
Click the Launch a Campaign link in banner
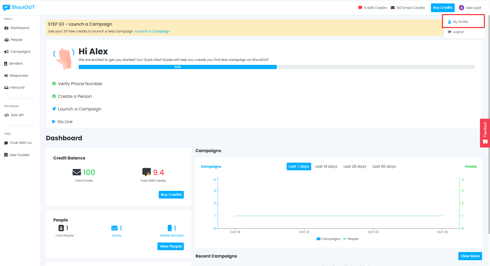tap(152, 31)
